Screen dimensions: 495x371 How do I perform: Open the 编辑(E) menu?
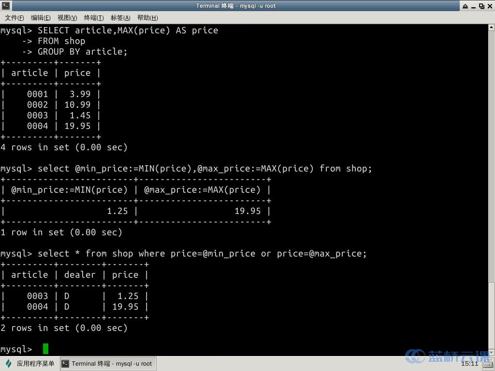41,18
